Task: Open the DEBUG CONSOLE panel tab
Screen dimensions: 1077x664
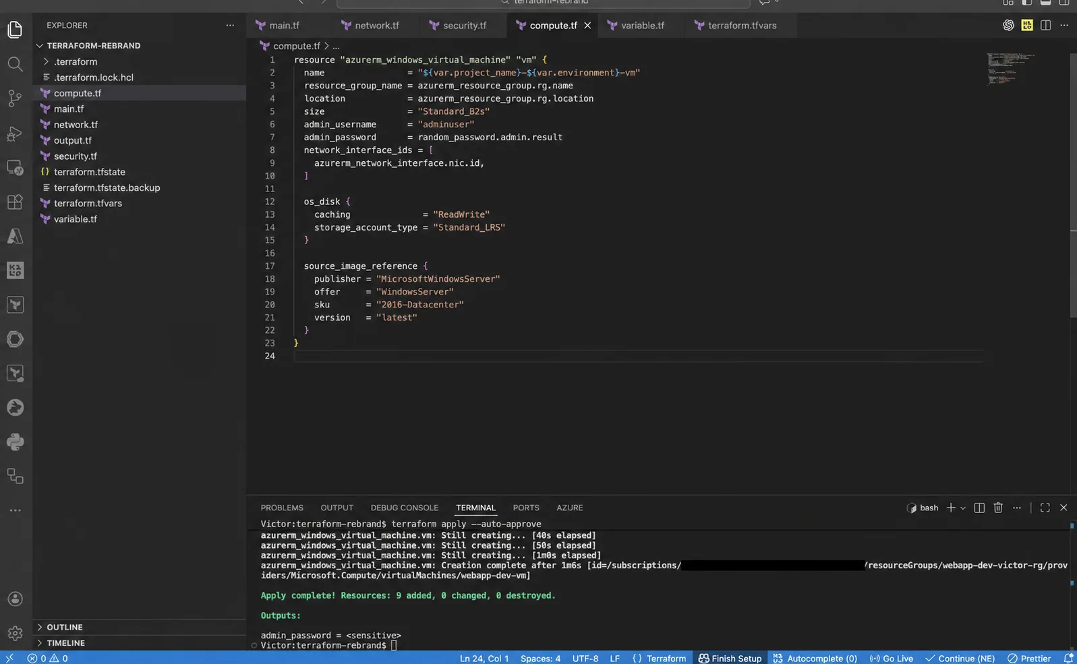Action: pos(404,508)
